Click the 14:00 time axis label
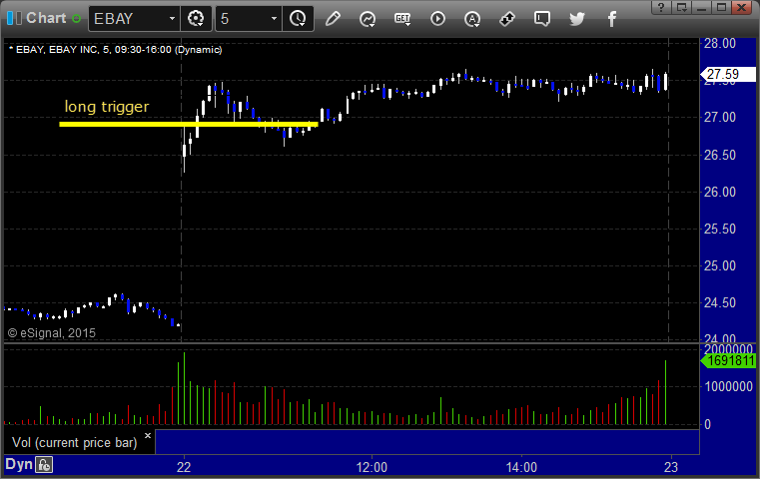The width and height of the screenshot is (760, 479). [x=521, y=467]
